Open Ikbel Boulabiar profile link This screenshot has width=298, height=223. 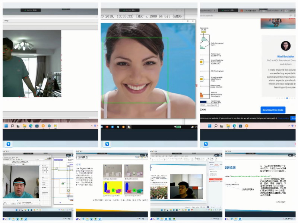click(x=285, y=56)
